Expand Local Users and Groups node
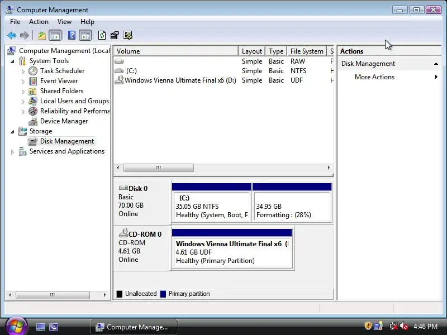Image resolution: width=447 pixels, height=335 pixels. coord(23,102)
